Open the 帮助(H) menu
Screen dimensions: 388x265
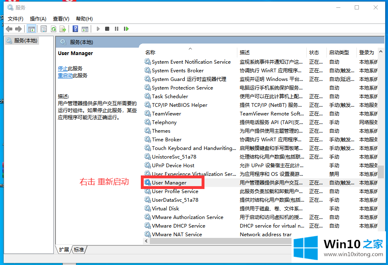[84, 19]
